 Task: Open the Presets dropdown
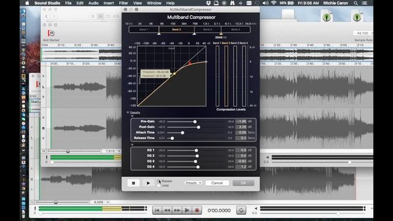(193, 183)
